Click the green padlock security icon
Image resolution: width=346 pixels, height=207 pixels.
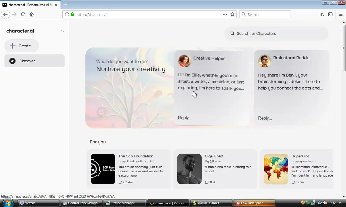[x=72, y=14]
